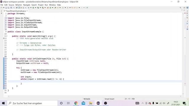Jump to previous annotation via toolbar
The width and height of the screenshot is (189, 106).
click(68, 8)
